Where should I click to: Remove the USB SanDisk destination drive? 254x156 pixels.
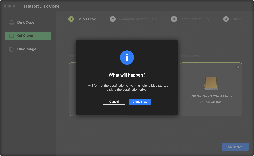point(238,67)
